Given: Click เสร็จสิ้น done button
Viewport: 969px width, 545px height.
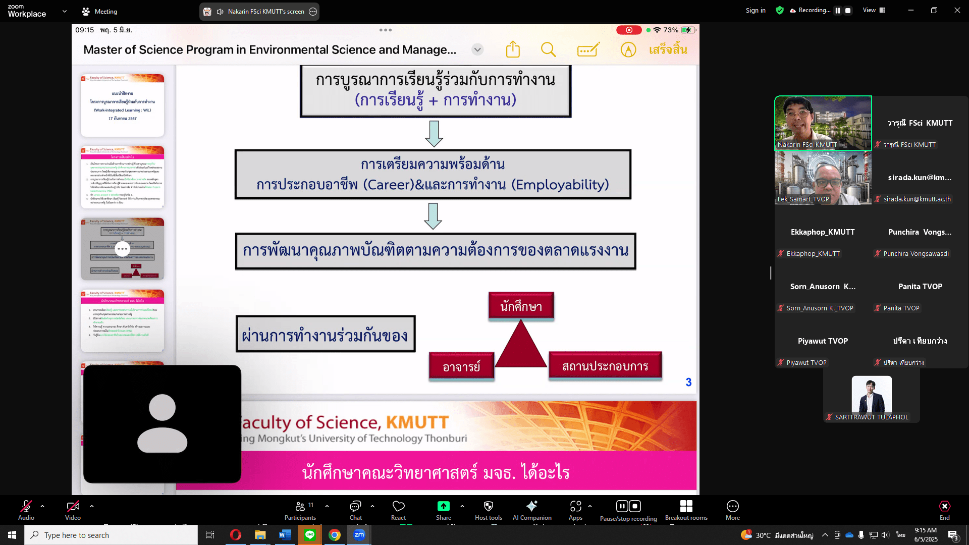Looking at the screenshot, I should [x=668, y=49].
